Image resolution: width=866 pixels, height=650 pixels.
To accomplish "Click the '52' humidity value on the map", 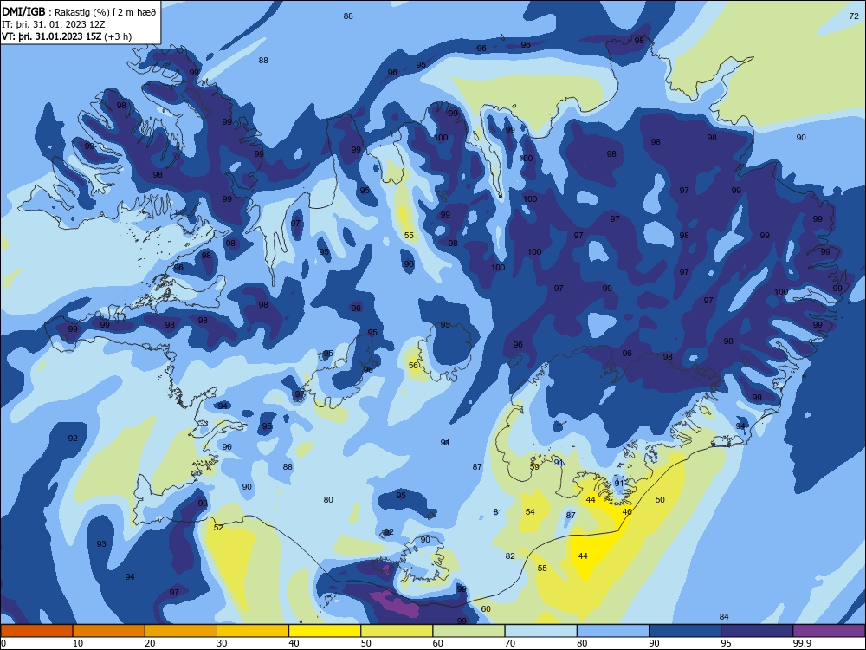I will 219,527.
